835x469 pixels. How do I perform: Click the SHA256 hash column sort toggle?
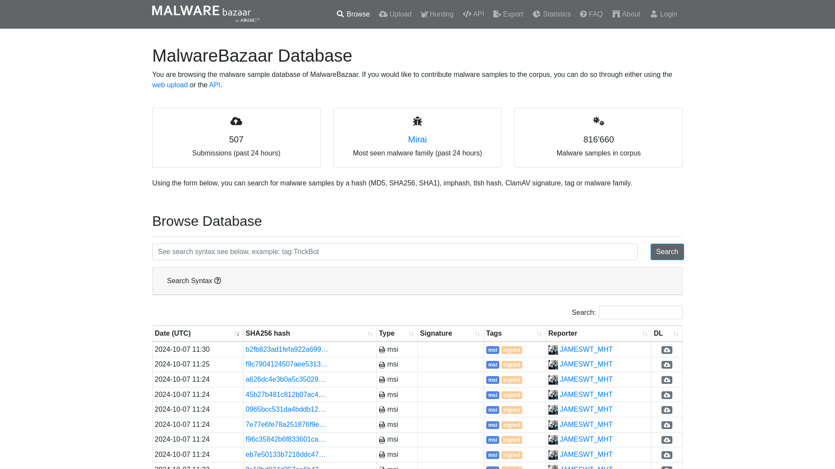click(370, 333)
